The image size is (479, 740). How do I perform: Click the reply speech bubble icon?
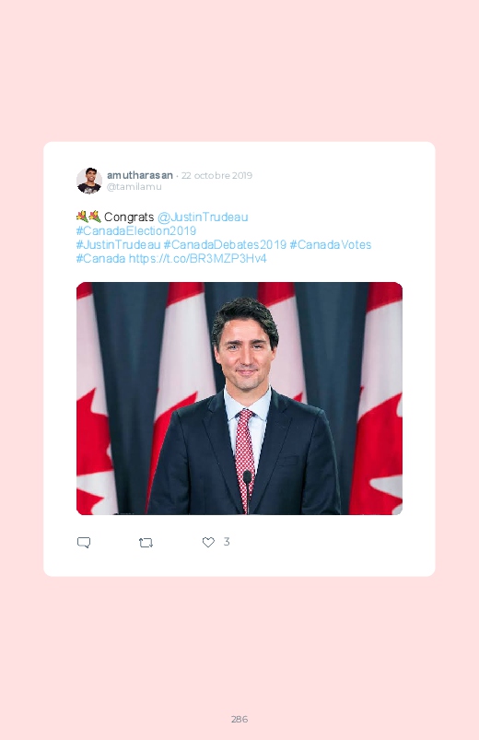pos(84,542)
